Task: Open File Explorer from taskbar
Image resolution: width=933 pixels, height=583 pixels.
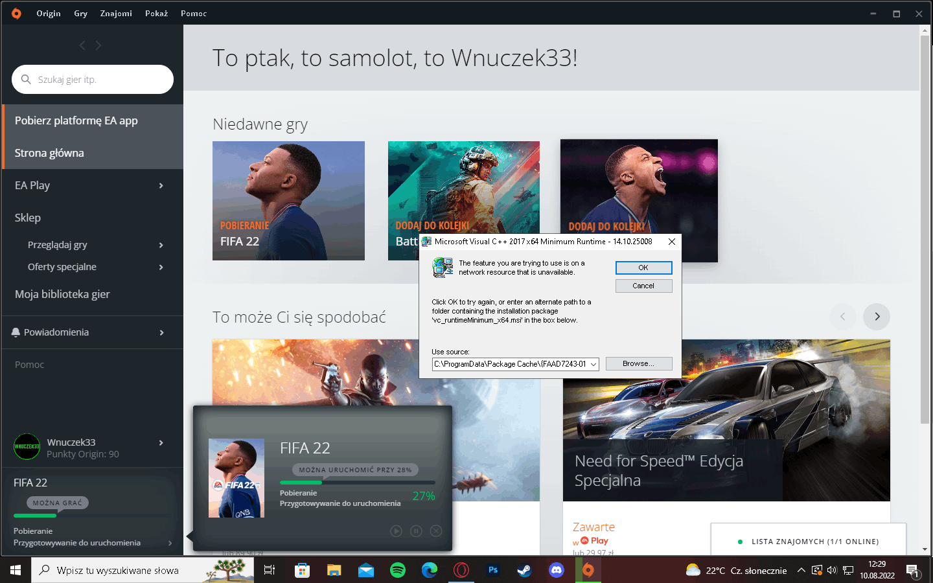Action: [334, 570]
